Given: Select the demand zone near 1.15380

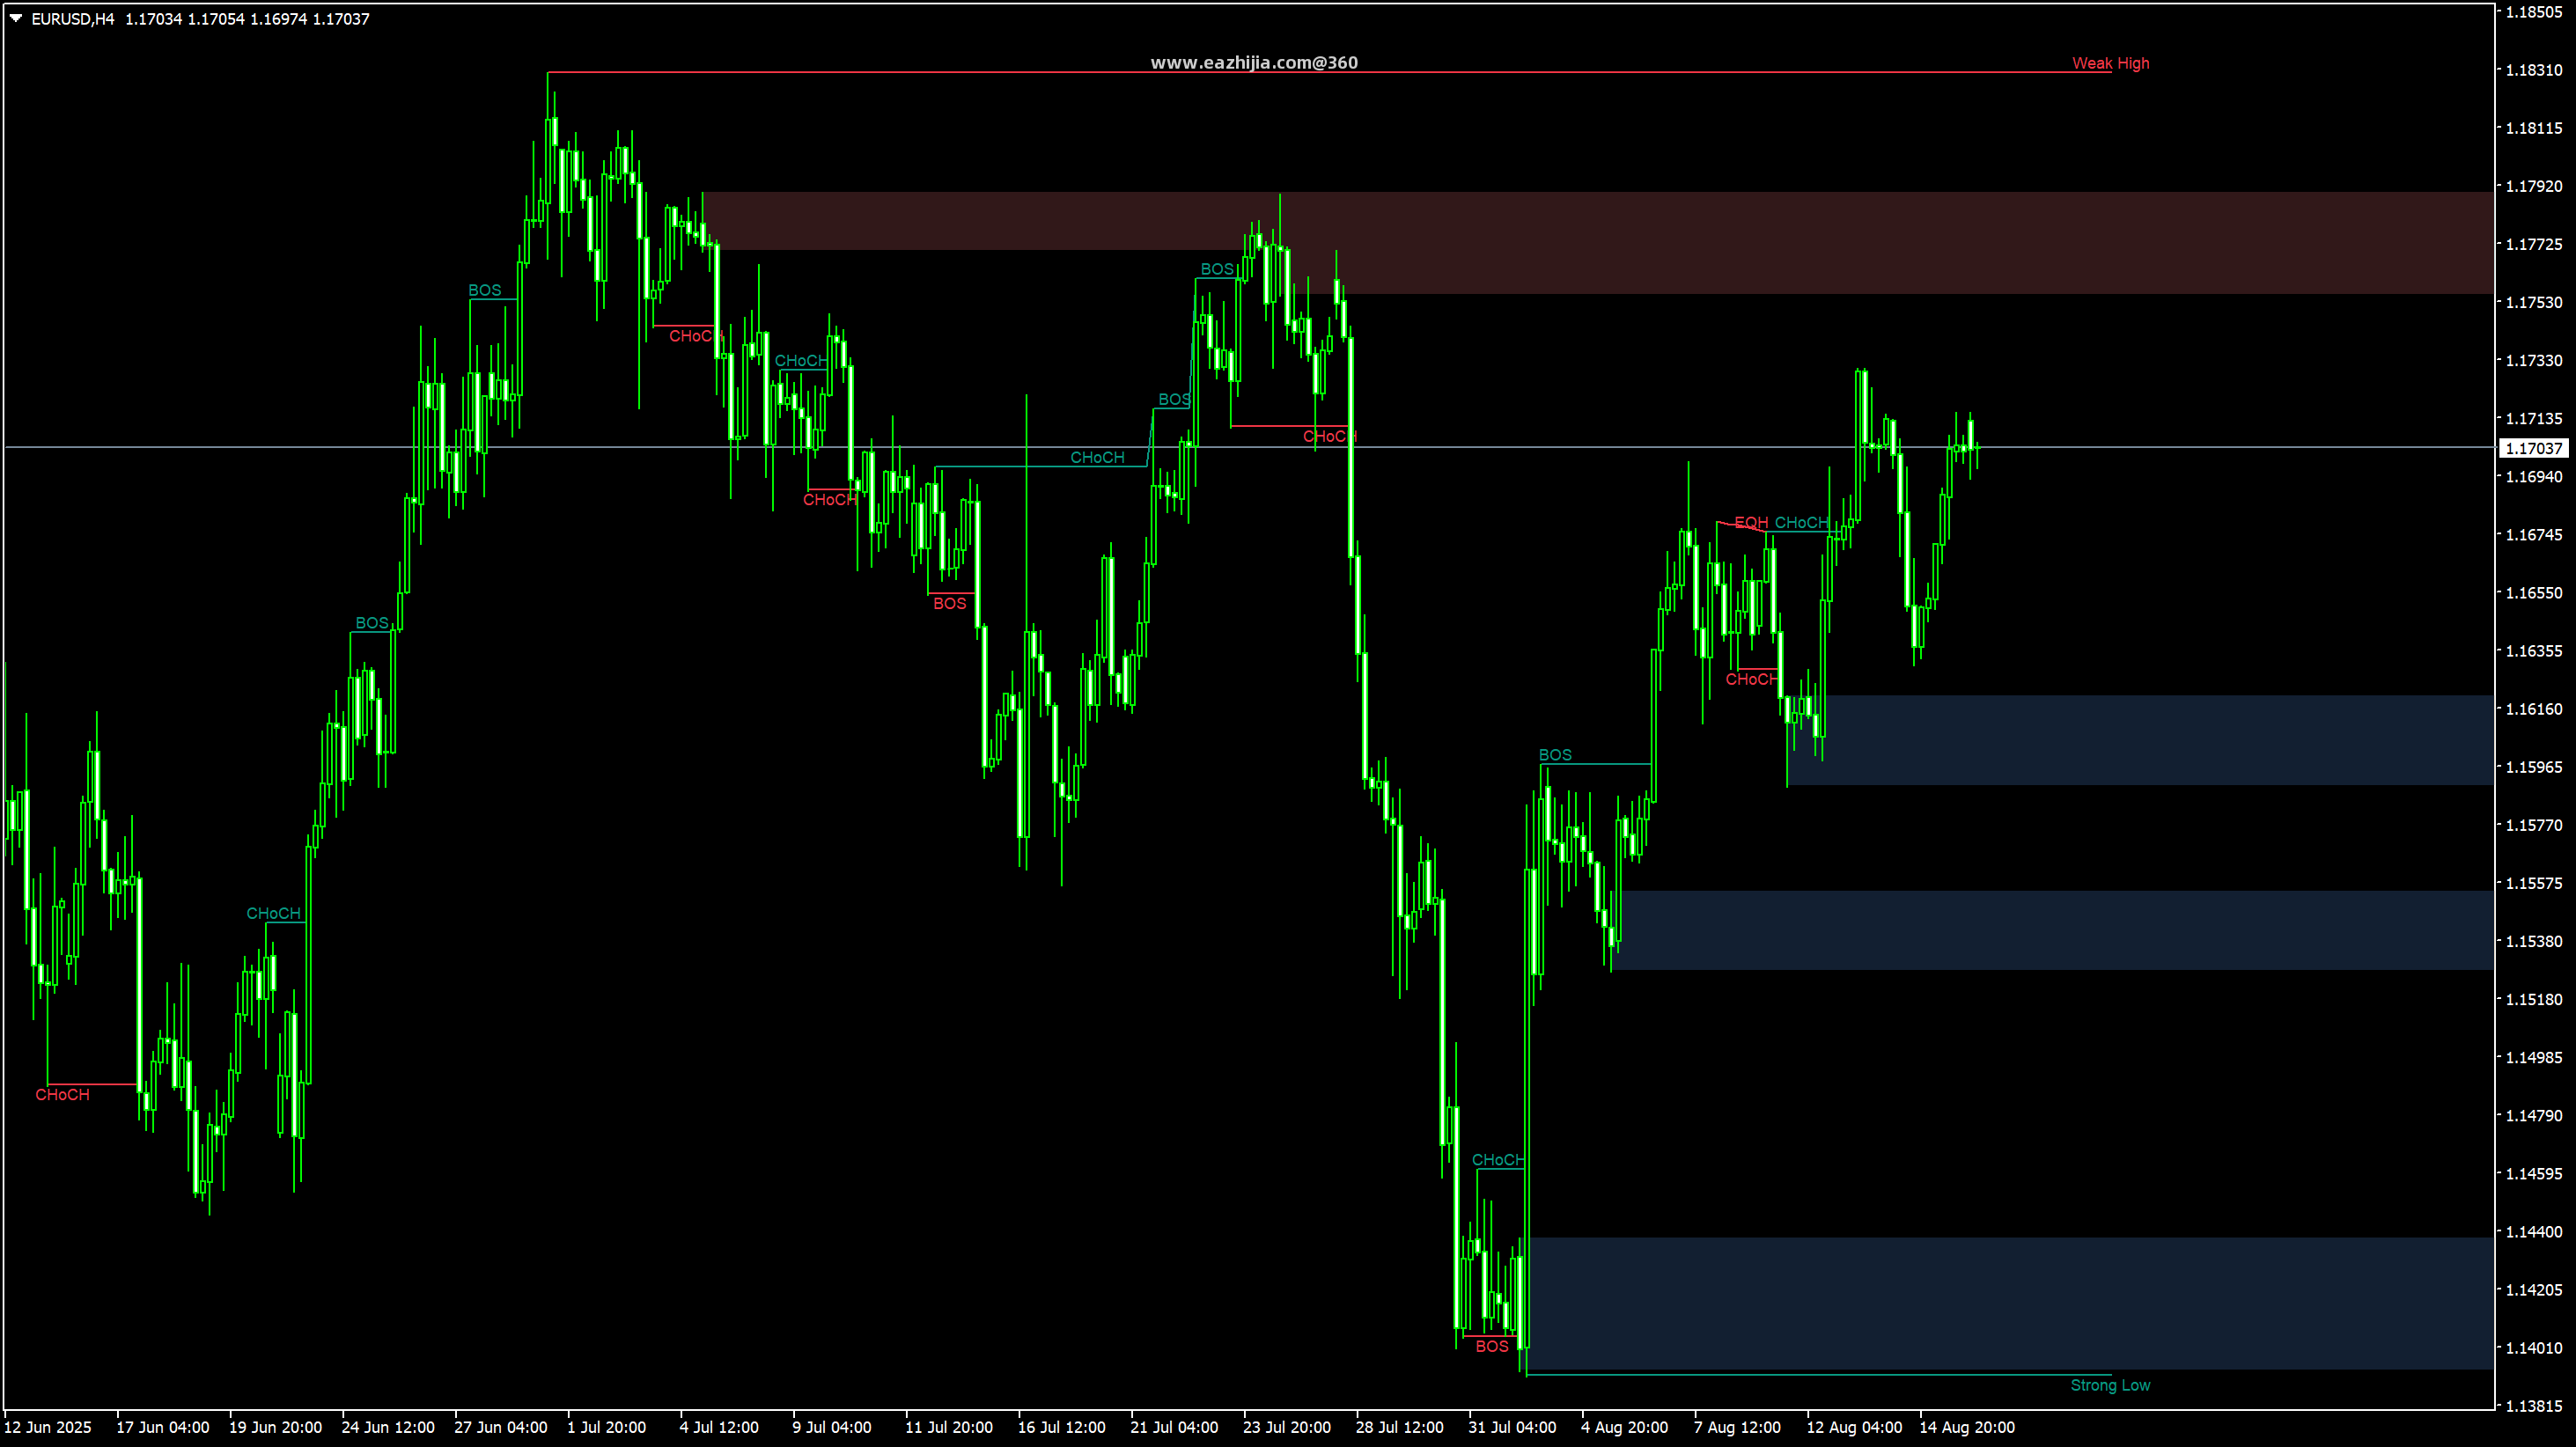Looking at the screenshot, I should (x=2052, y=930).
